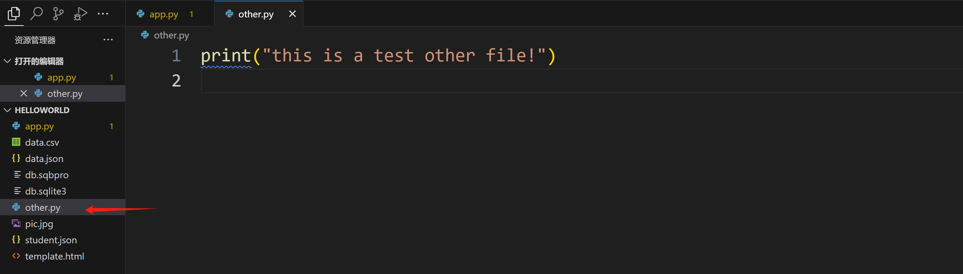Open pic.jpg image file

pyautogui.click(x=39, y=224)
